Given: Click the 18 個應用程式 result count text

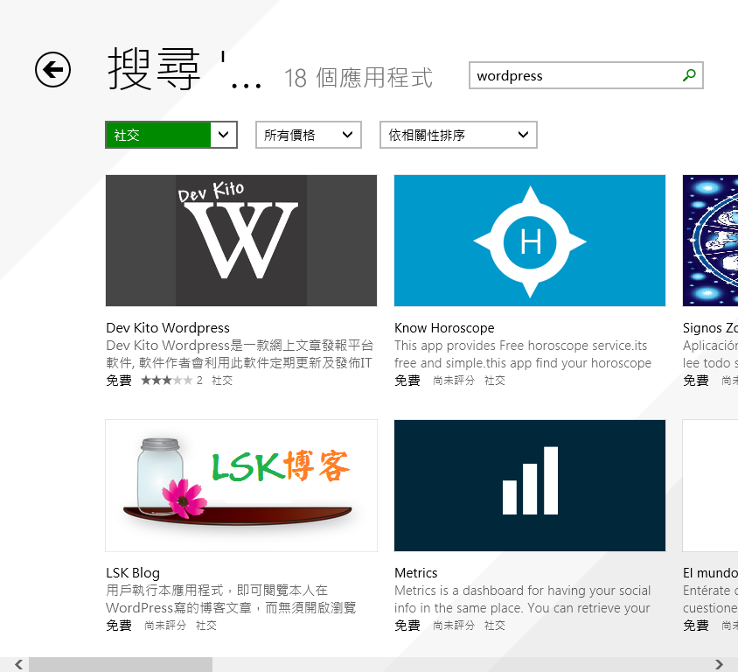Looking at the screenshot, I should click(x=359, y=78).
